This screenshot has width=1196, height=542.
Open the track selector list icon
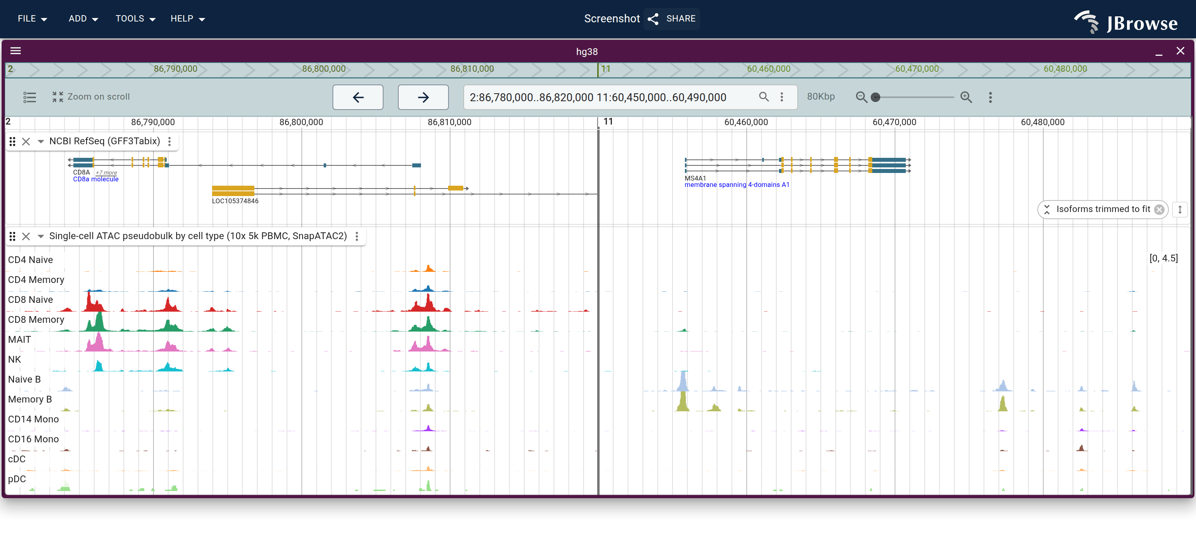(x=30, y=97)
